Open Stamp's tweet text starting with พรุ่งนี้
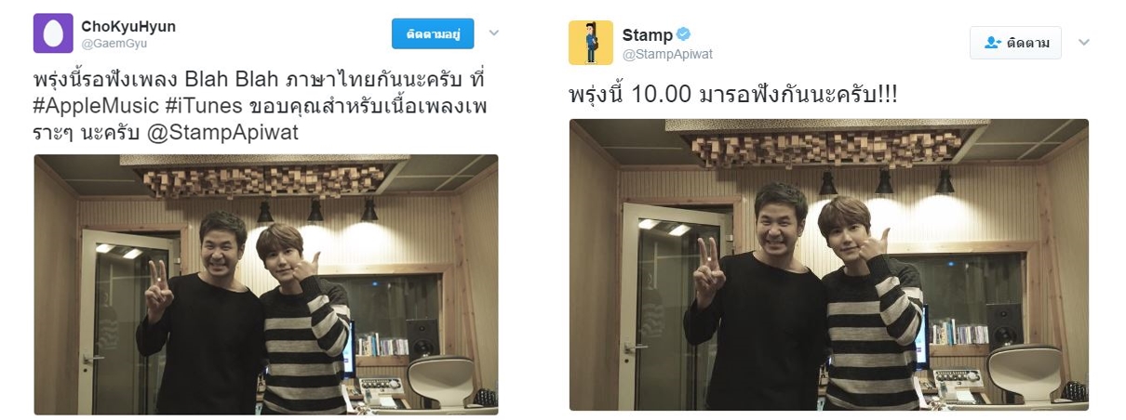Image resolution: width=1126 pixels, height=420 pixels. point(733,96)
